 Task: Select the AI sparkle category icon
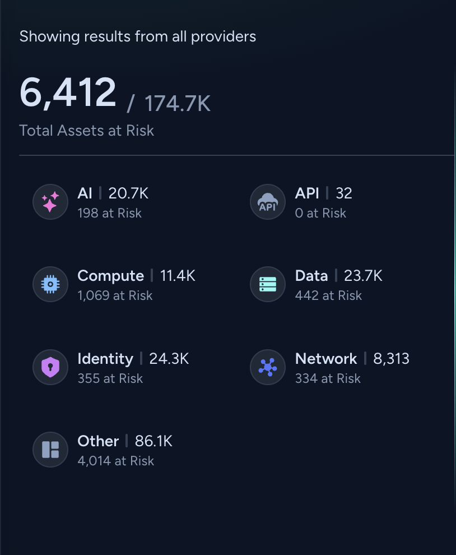50,201
